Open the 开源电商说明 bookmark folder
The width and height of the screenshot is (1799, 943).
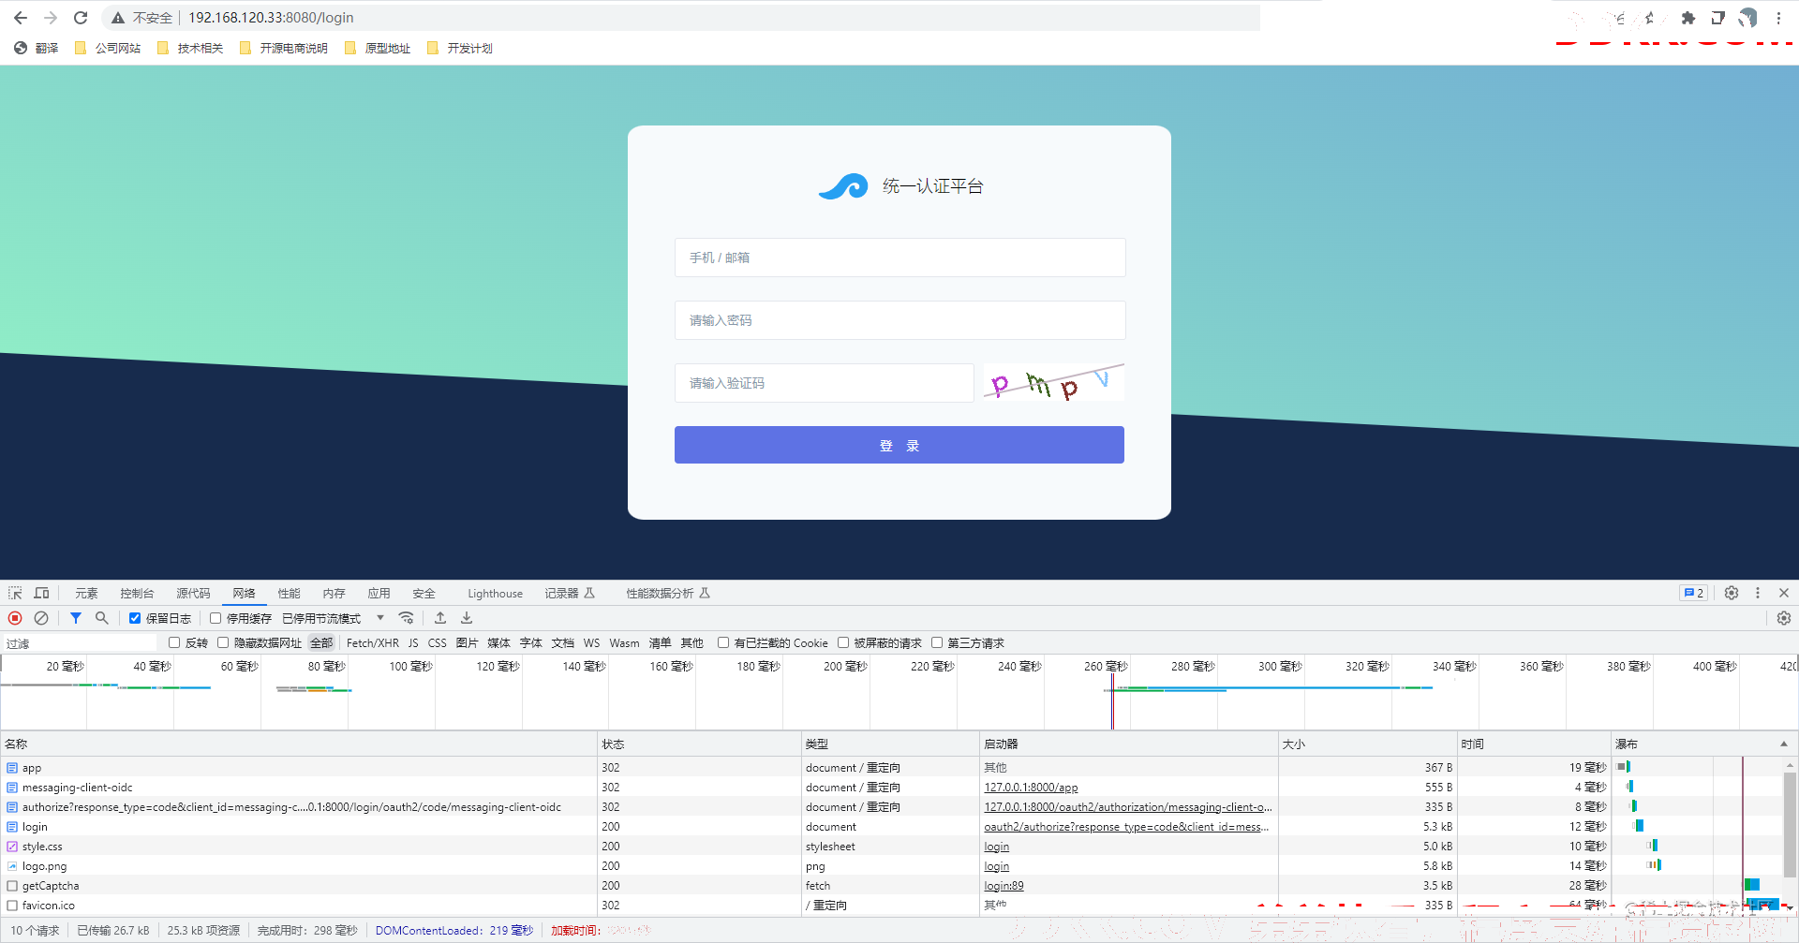click(283, 48)
